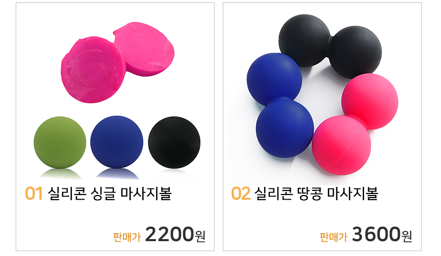The image size is (441, 256).
Task: Open the 실리콘 땅콩 마사지볼 product title
Action: [316, 194]
